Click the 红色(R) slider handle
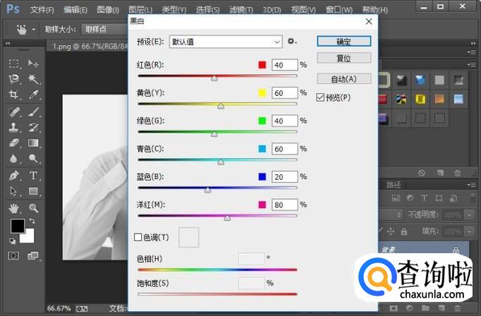 click(214, 78)
